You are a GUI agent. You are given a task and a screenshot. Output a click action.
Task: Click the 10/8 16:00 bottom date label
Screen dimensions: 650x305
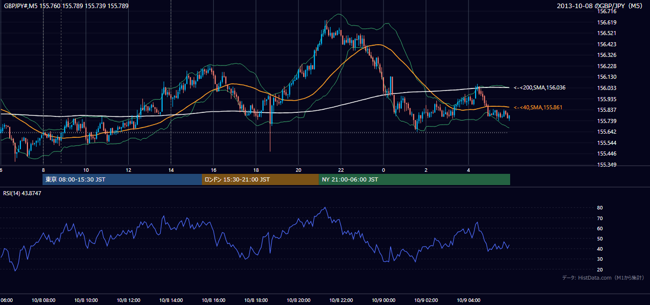pos(214,300)
